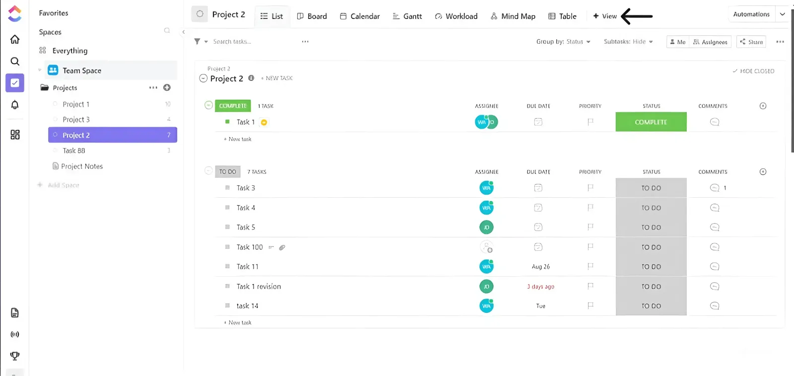Switch to Mind Map view tab
This screenshot has width=794, height=376.
point(513,16)
